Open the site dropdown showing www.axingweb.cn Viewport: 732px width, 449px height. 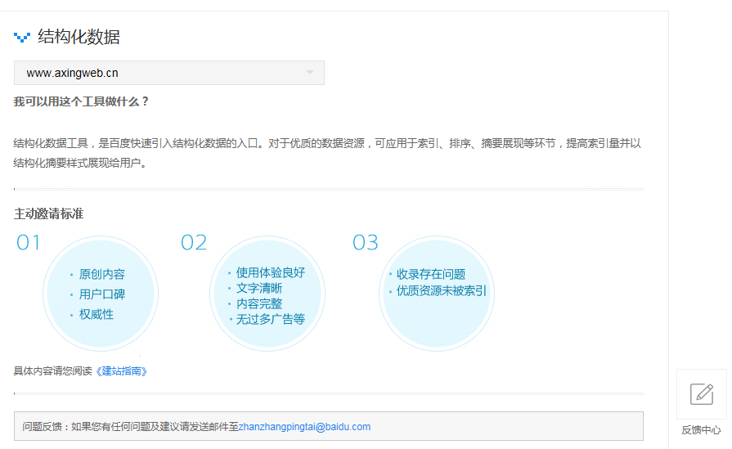click(x=169, y=73)
